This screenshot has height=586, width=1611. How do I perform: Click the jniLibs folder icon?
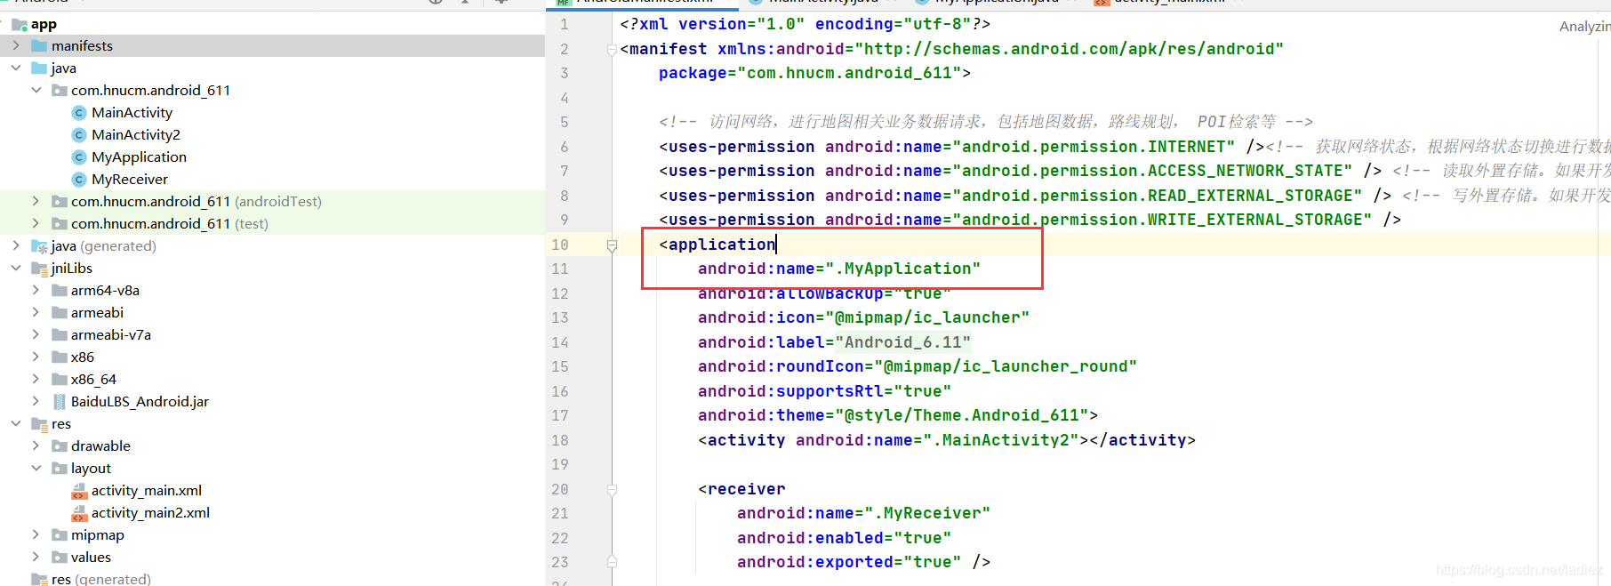click(39, 269)
